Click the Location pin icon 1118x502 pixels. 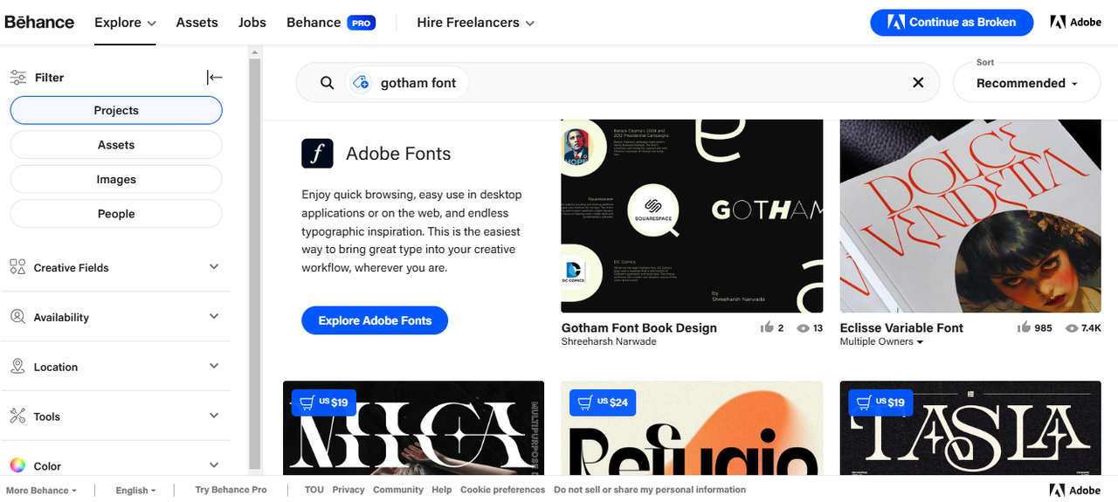tap(17, 367)
